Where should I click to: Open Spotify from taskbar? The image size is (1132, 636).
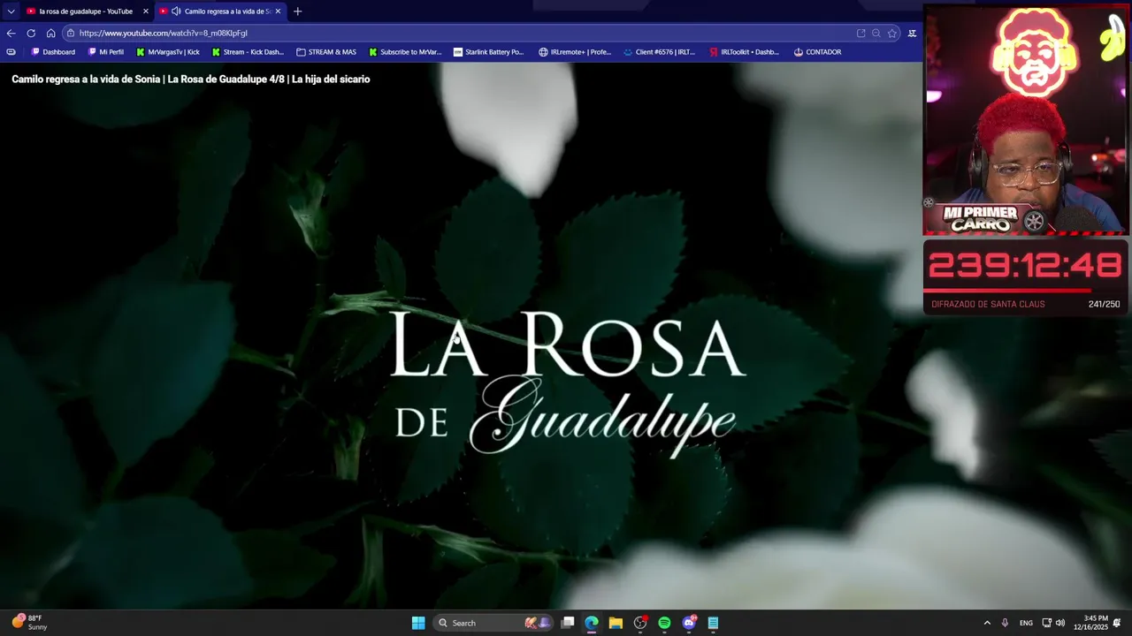click(x=664, y=623)
